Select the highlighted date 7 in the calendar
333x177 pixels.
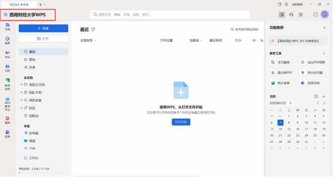(x=281, y=123)
